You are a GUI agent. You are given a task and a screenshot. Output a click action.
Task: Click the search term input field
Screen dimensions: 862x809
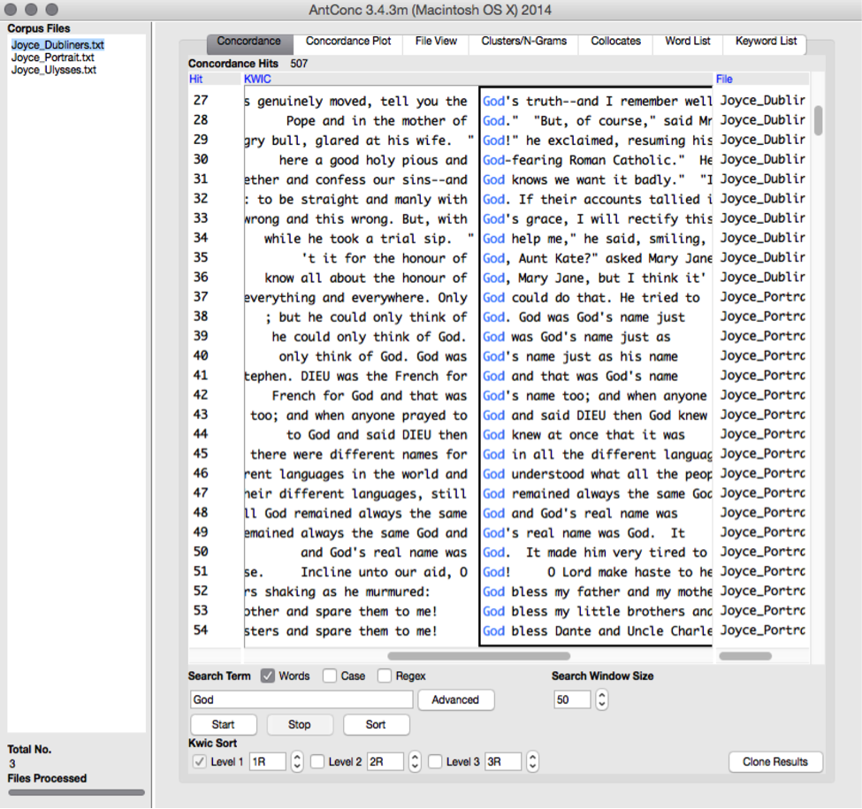pos(301,699)
